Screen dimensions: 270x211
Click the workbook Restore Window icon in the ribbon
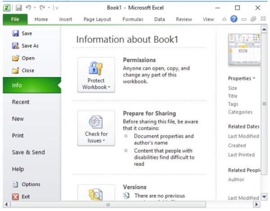253,19
